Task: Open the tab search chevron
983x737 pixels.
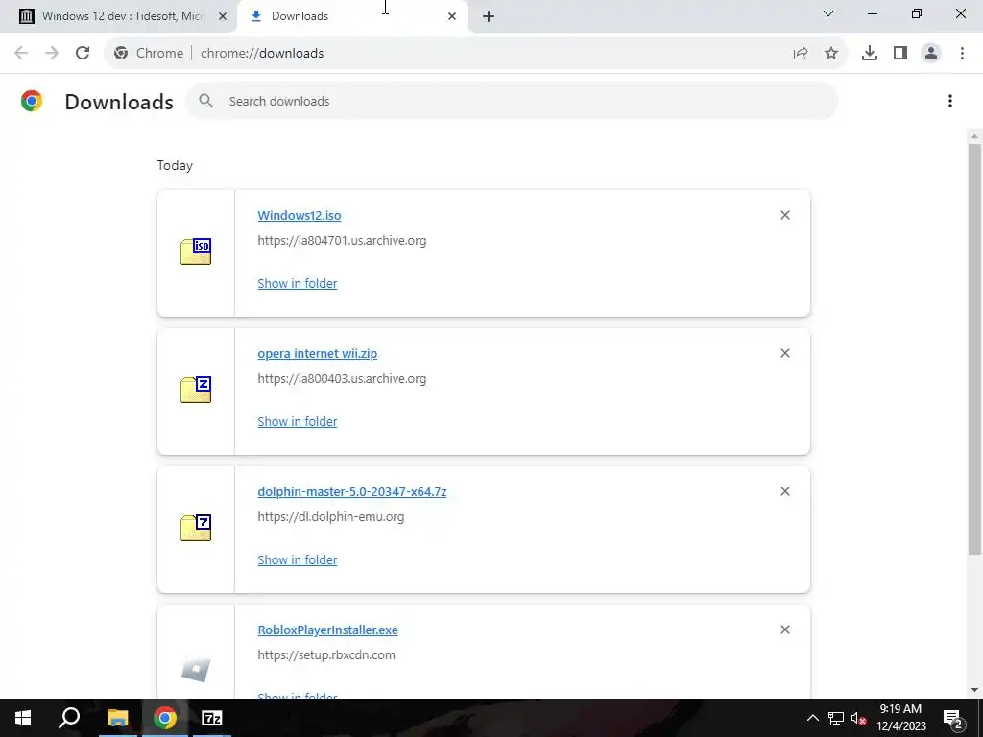Action: click(x=828, y=13)
